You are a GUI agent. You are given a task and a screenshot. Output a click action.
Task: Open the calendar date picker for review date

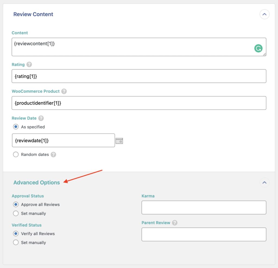point(119,140)
